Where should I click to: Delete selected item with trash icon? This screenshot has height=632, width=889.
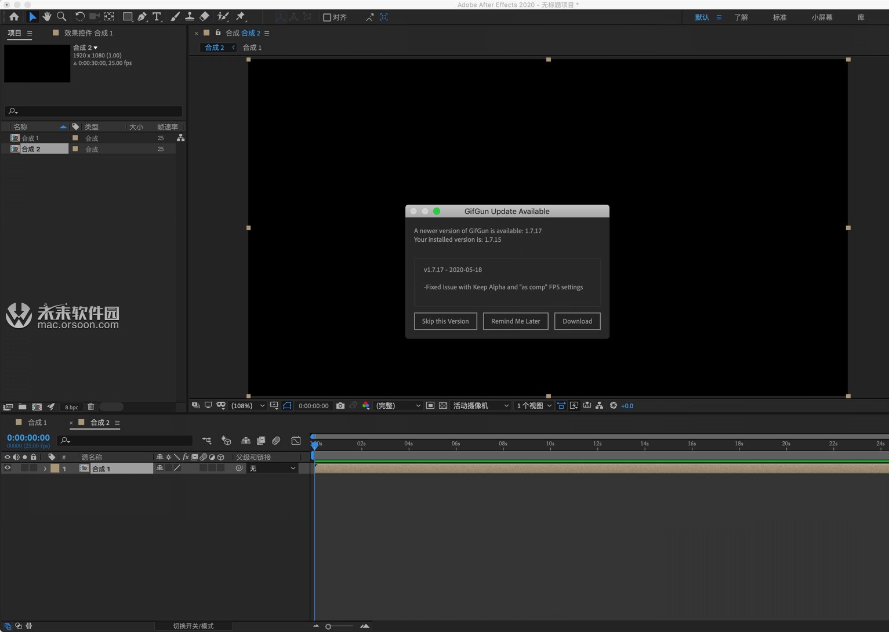(90, 407)
